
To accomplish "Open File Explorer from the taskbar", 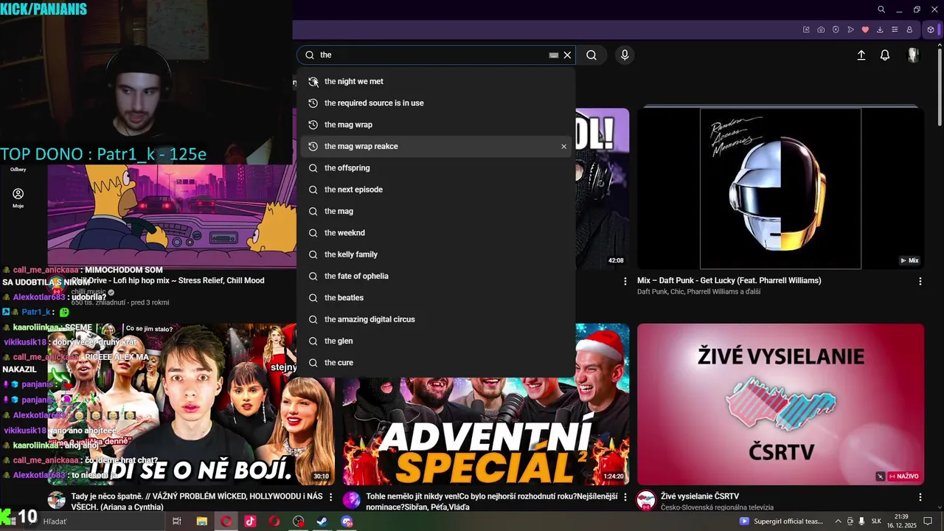I will tap(201, 521).
